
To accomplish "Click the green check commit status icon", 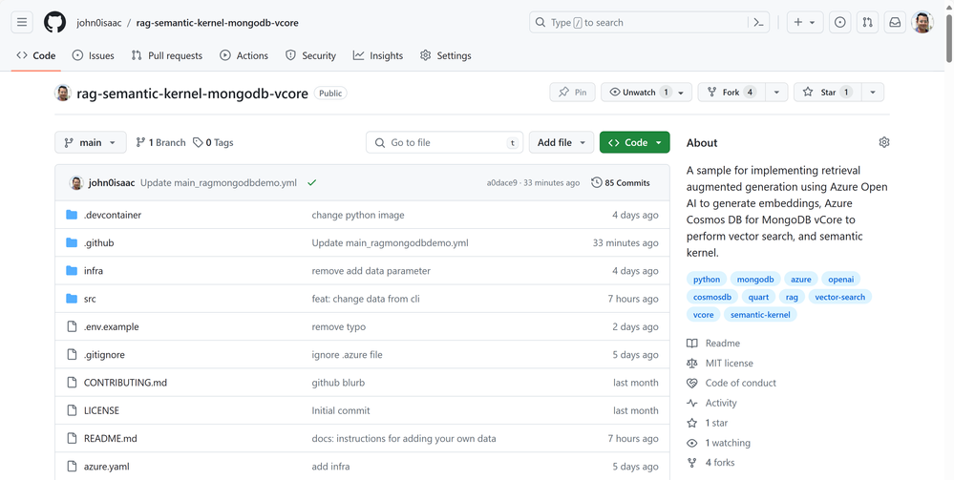I will point(312,182).
